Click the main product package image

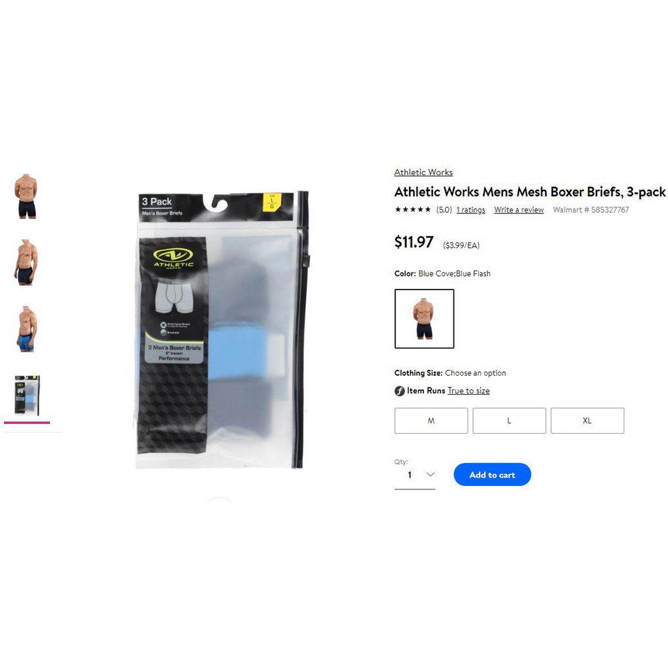222,329
